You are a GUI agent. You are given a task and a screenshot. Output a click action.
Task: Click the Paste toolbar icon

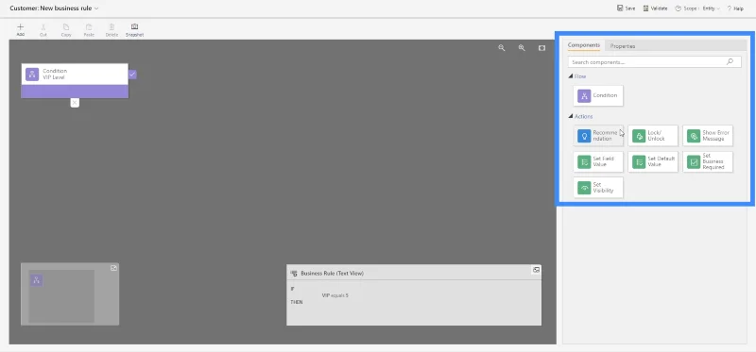89,30
